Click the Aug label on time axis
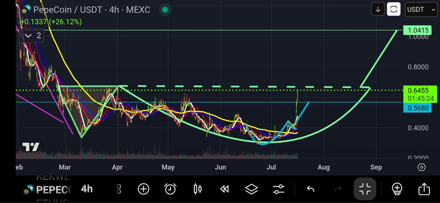This screenshot has height=203, width=440. [x=323, y=167]
